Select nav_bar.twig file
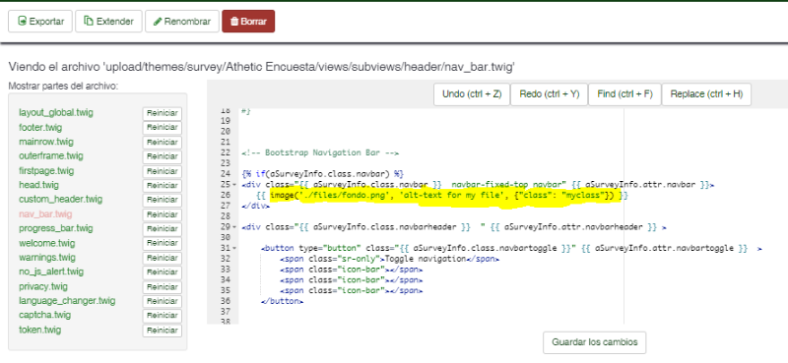788x363 pixels. pyautogui.click(x=45, y=213)
